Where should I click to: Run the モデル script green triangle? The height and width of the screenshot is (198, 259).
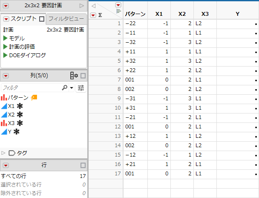click(x=5, y=38)
